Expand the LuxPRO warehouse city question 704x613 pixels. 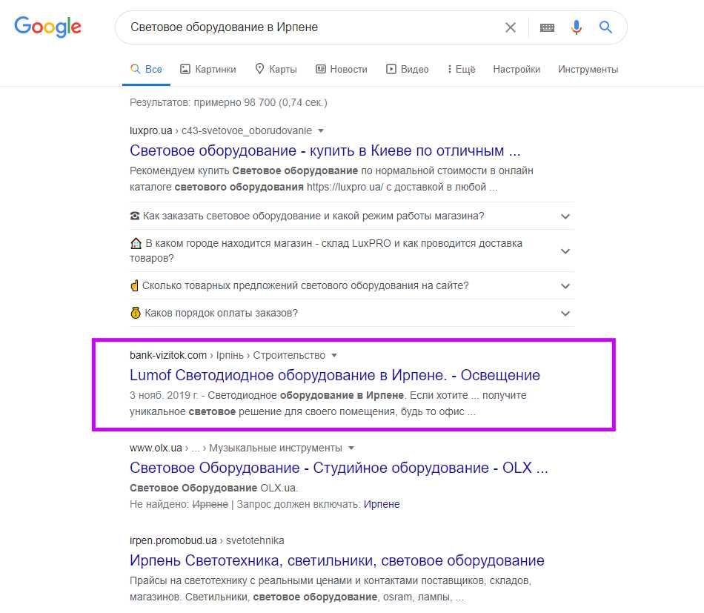(x=565, y=251)
